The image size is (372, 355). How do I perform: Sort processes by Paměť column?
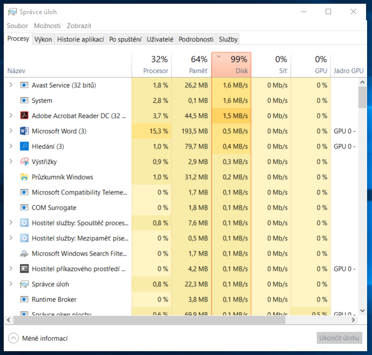pyautogui.click(x=191, y=65)
